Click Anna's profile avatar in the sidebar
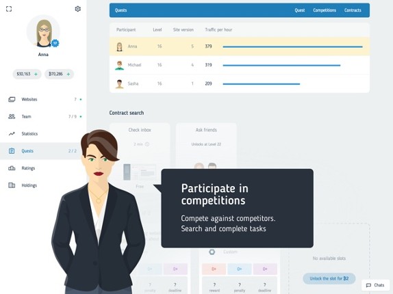The width and height of the screenshot is (393, 294). [43, 31]
